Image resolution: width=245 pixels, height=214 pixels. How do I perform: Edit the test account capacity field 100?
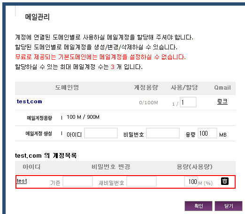click(x=191, y=182)
